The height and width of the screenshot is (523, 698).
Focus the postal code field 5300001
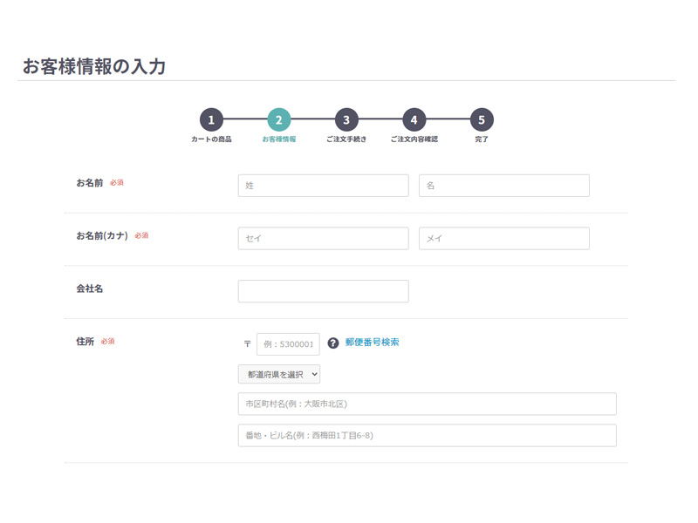click(x=288, y=344)
